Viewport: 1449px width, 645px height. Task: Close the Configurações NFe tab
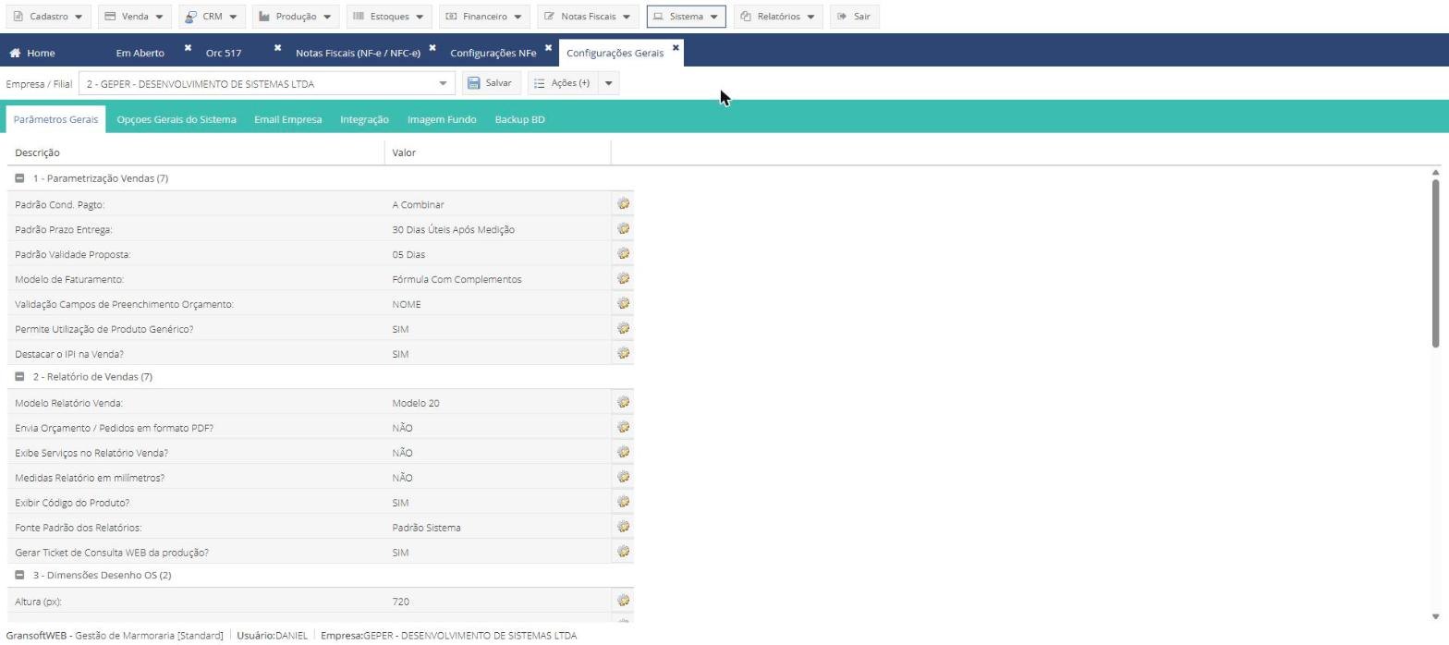coord(548,47)
